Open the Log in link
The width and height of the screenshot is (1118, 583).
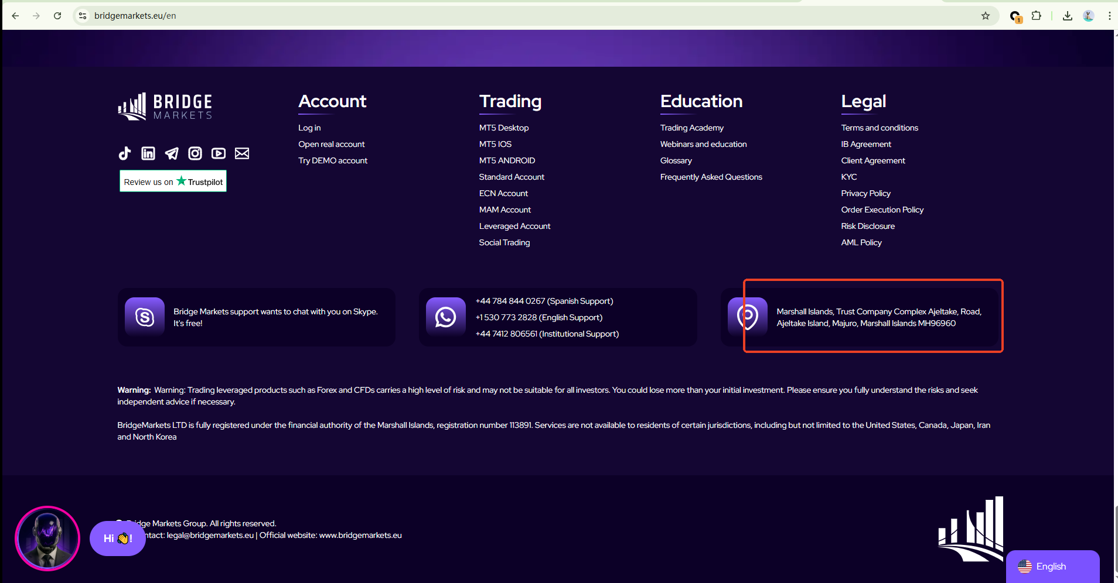[x=309, y=128]
